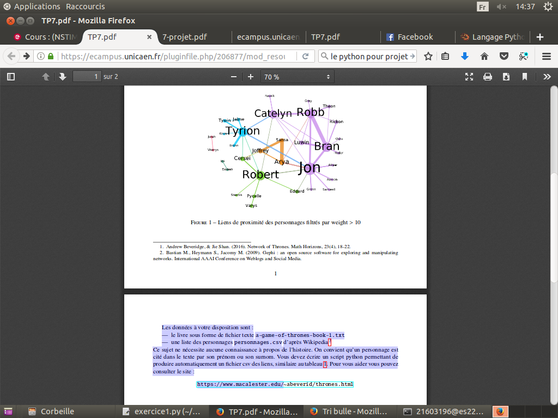This screenshot has width=558, height=418.
Task: Toggle the PDF sidebar panel
Action: (x=10, y=77)
